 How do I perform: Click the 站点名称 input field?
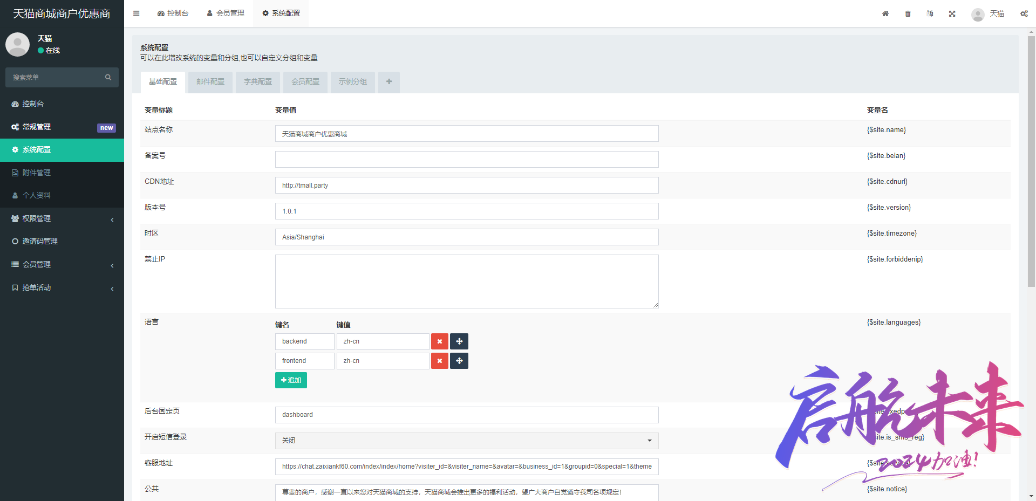(467, 134)
